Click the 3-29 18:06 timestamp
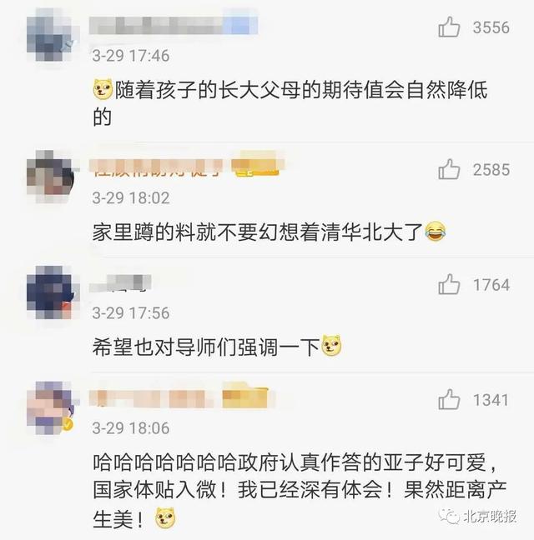The image size is (534, 540). tap(131, 428)
